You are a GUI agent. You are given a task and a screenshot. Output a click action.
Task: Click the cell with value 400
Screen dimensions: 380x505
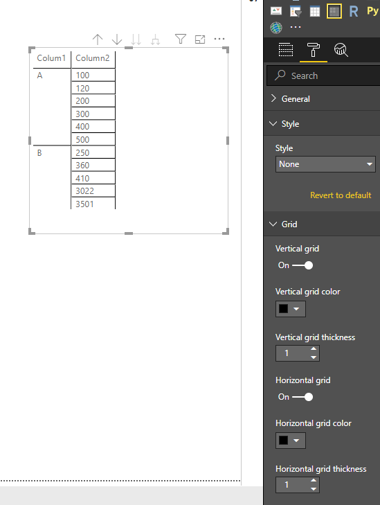pyautogui.click(x=93, y=127)
